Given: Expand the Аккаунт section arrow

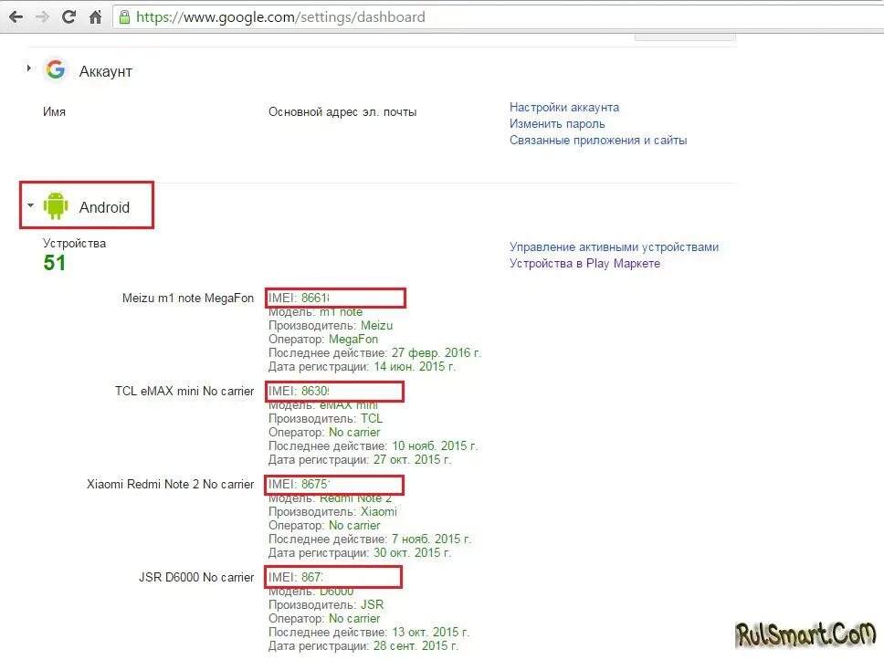Looking at the screenshot, I should pos(28,68).
